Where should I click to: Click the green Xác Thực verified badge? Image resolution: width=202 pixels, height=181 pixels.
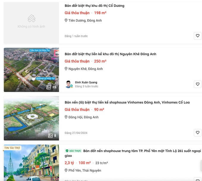click(x=73, y=151)
